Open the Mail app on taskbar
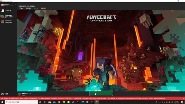Image resolution: width=185 pixels, height=104 pixels. coord(54,102)
